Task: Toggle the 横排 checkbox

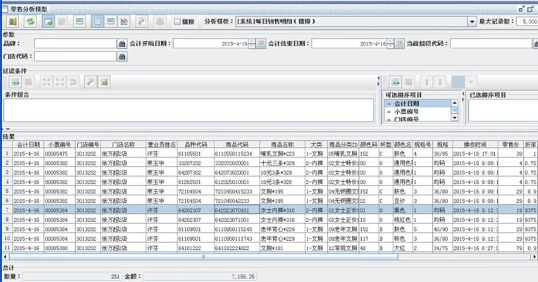Action: (178, 22)
